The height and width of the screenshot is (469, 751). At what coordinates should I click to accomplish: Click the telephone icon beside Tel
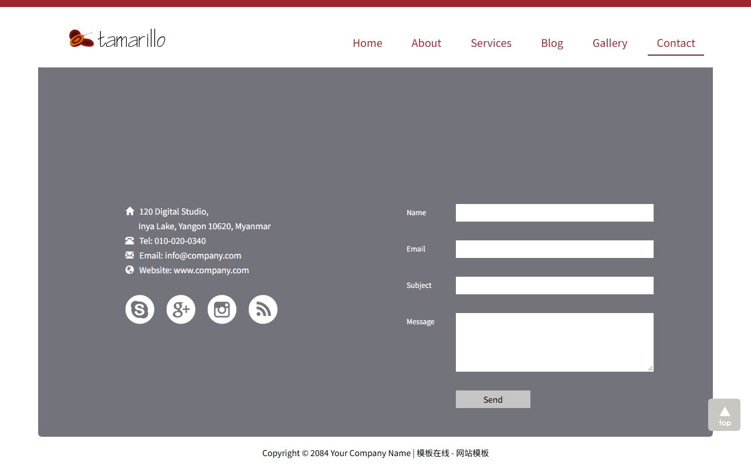coord(130,240)
